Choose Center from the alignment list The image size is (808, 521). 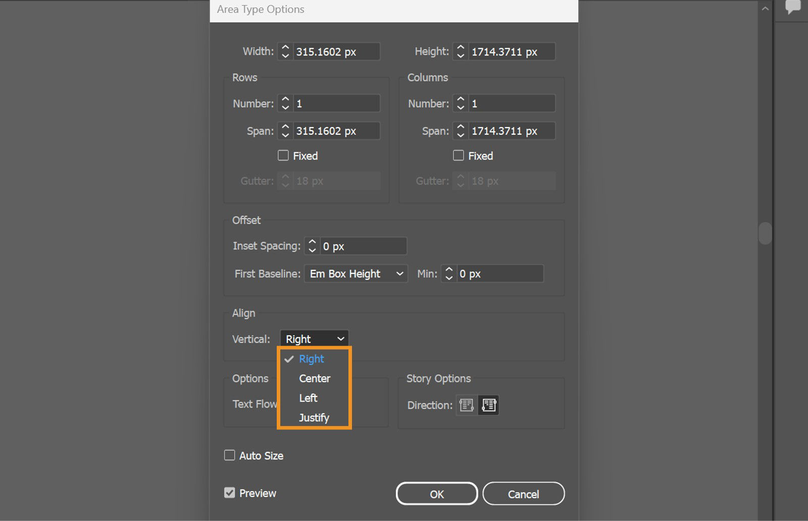pos(315,378)
